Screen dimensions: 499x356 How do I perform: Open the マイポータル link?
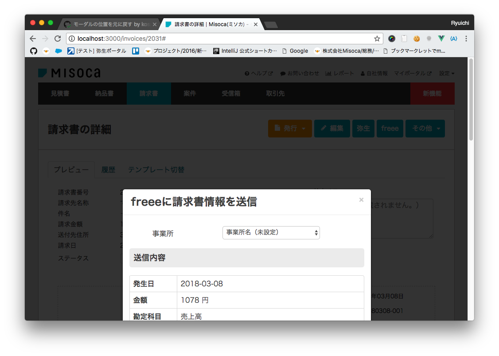[x=413, y=73]
